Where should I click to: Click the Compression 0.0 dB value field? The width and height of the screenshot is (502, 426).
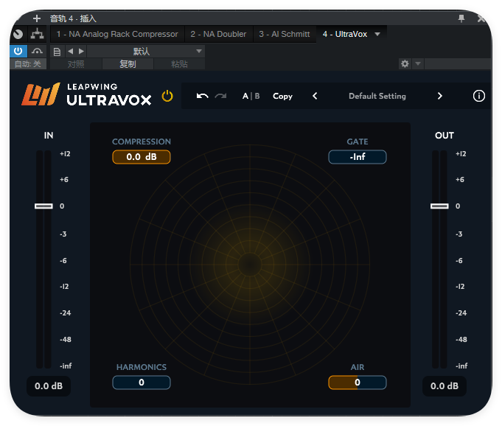142,157
